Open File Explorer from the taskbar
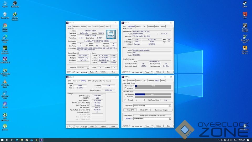252x142 pixels. pyautogui.click(x=22, y=140)
